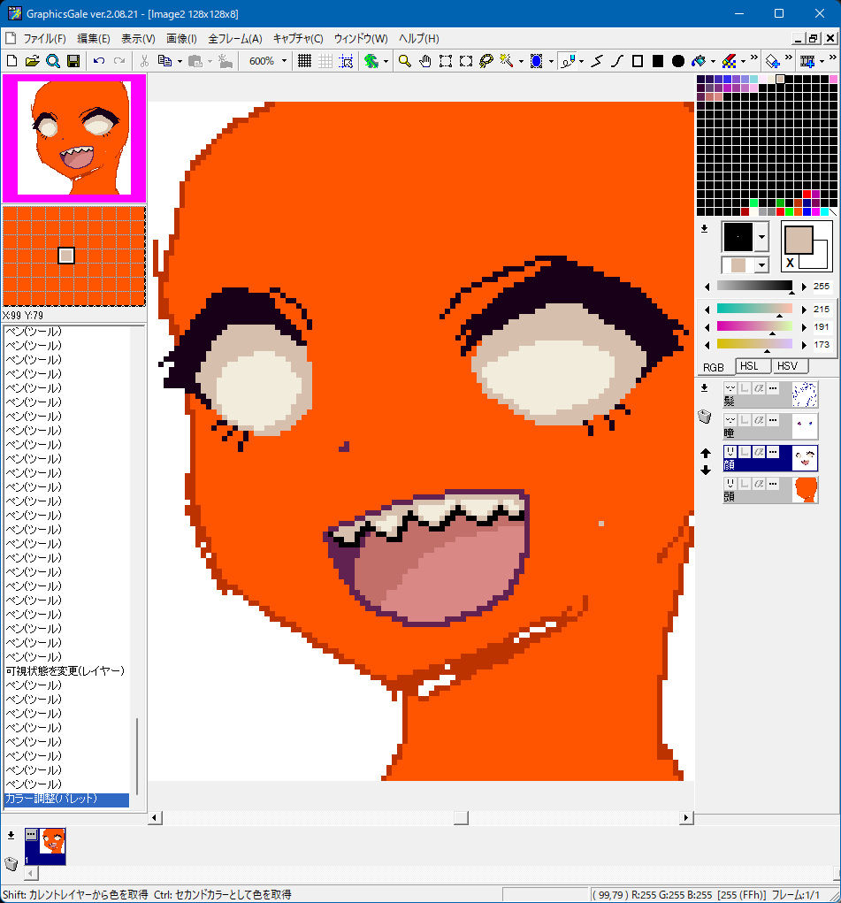Toggle visibility of the 頭 layer
The height and width of the screenshot is (903, 841).
click(730, 484)
